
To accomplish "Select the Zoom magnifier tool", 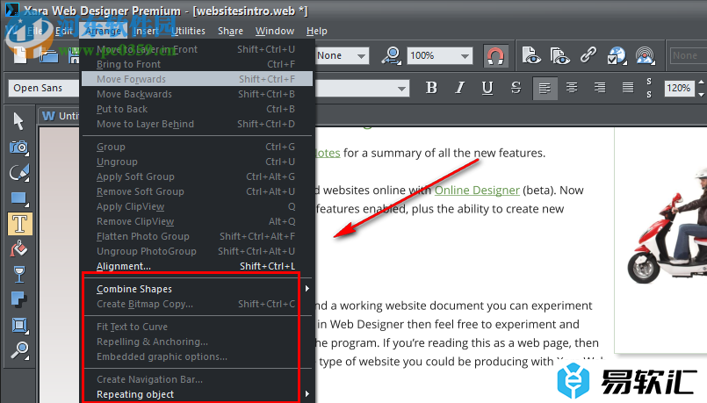I will [19, 350].
